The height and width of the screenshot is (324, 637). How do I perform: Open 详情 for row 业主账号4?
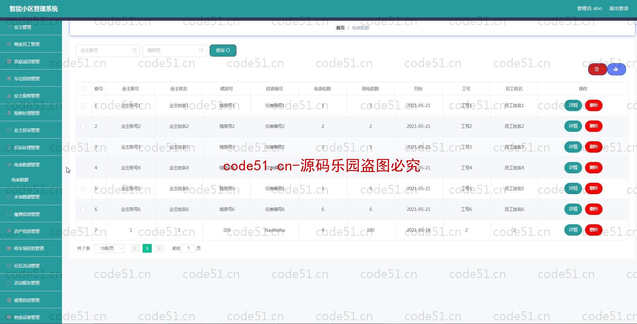click(x=573, y=168)
